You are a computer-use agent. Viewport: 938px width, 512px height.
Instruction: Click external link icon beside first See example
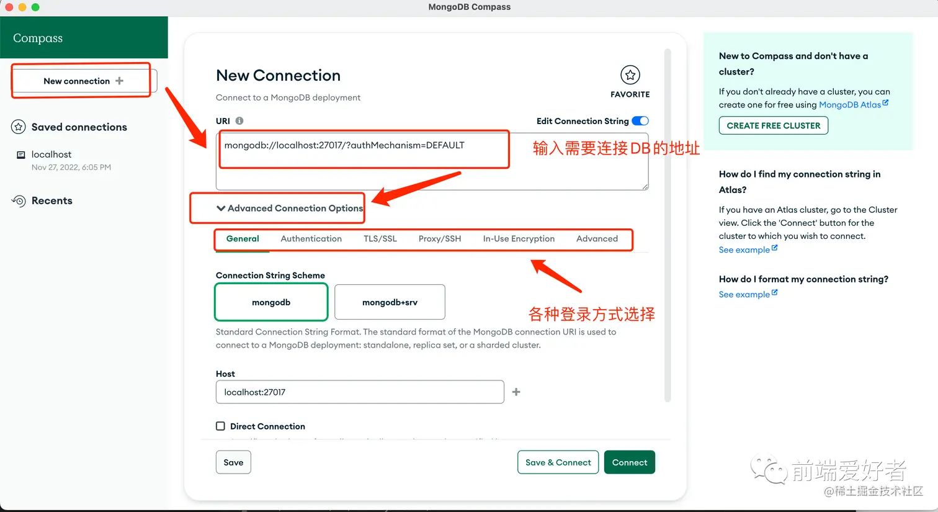click(x=774, y=248)
